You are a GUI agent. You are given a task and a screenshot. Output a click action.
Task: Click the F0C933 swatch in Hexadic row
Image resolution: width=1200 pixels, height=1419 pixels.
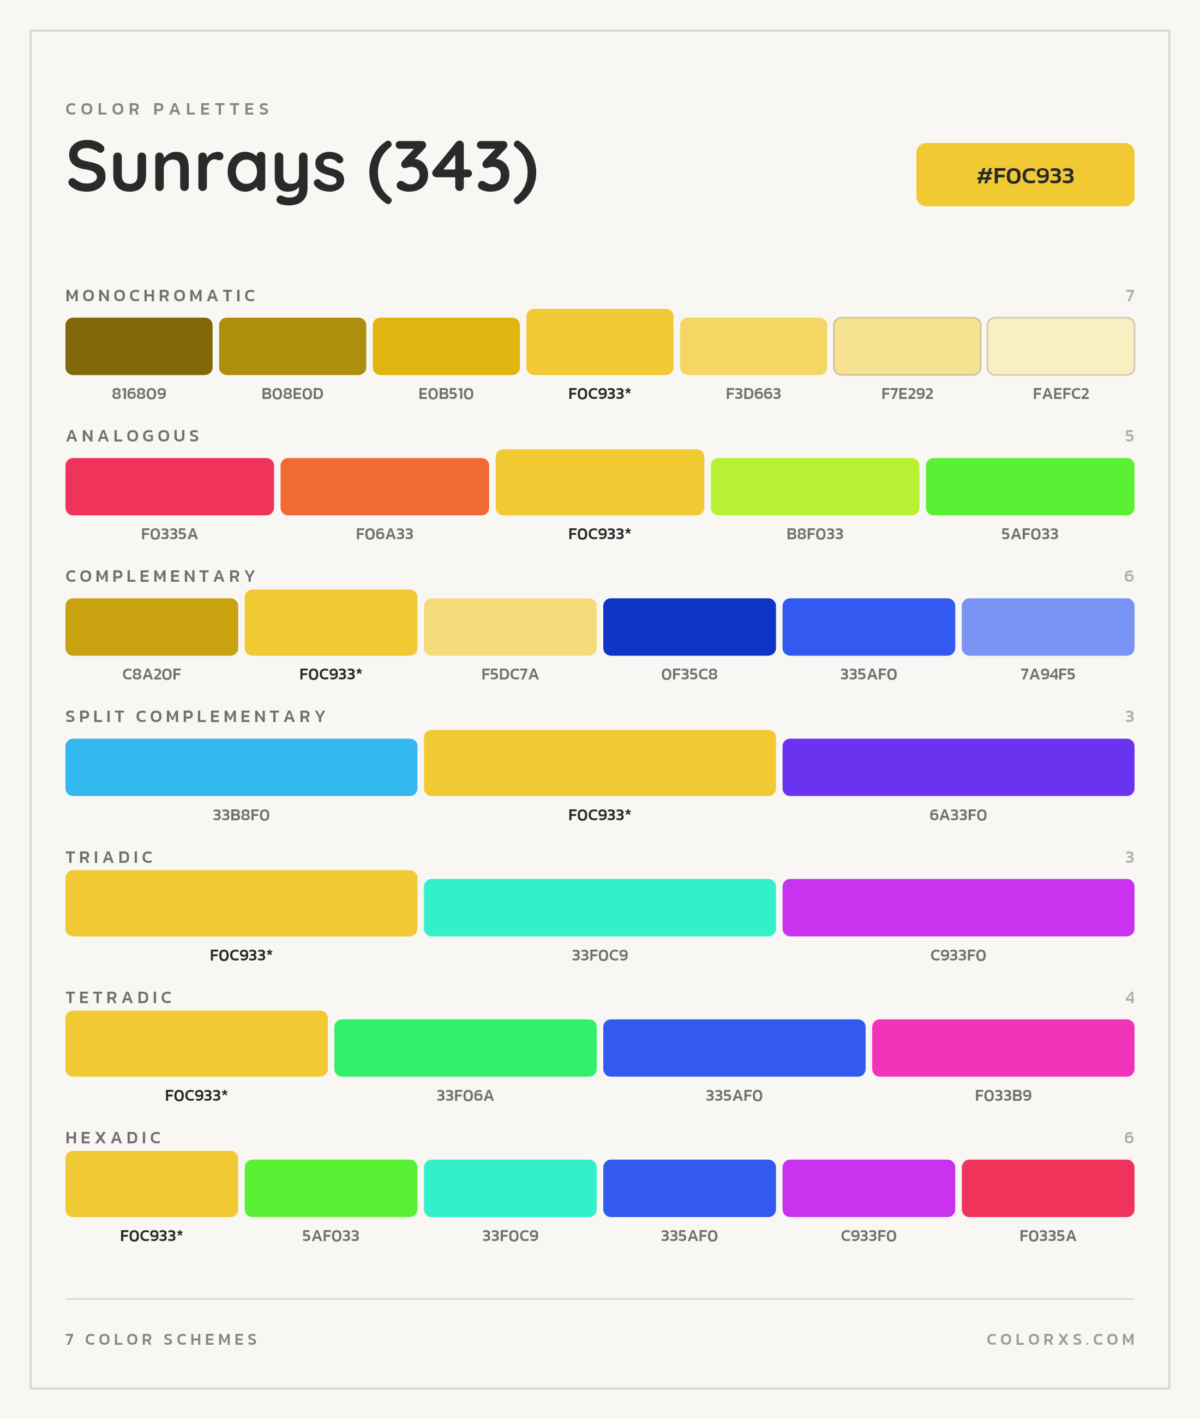(152, 1184)
